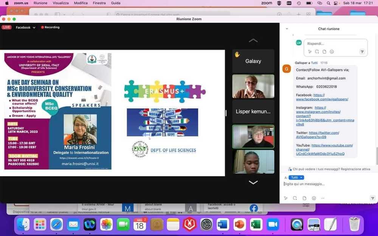Open the Zoom app from the Dock
This screenshot has height=236, width=378.
[273, 224]
